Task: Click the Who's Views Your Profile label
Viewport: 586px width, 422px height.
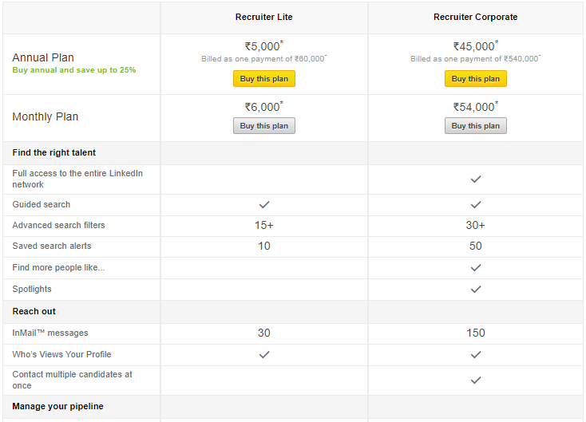Action: (x=61, y=354)
